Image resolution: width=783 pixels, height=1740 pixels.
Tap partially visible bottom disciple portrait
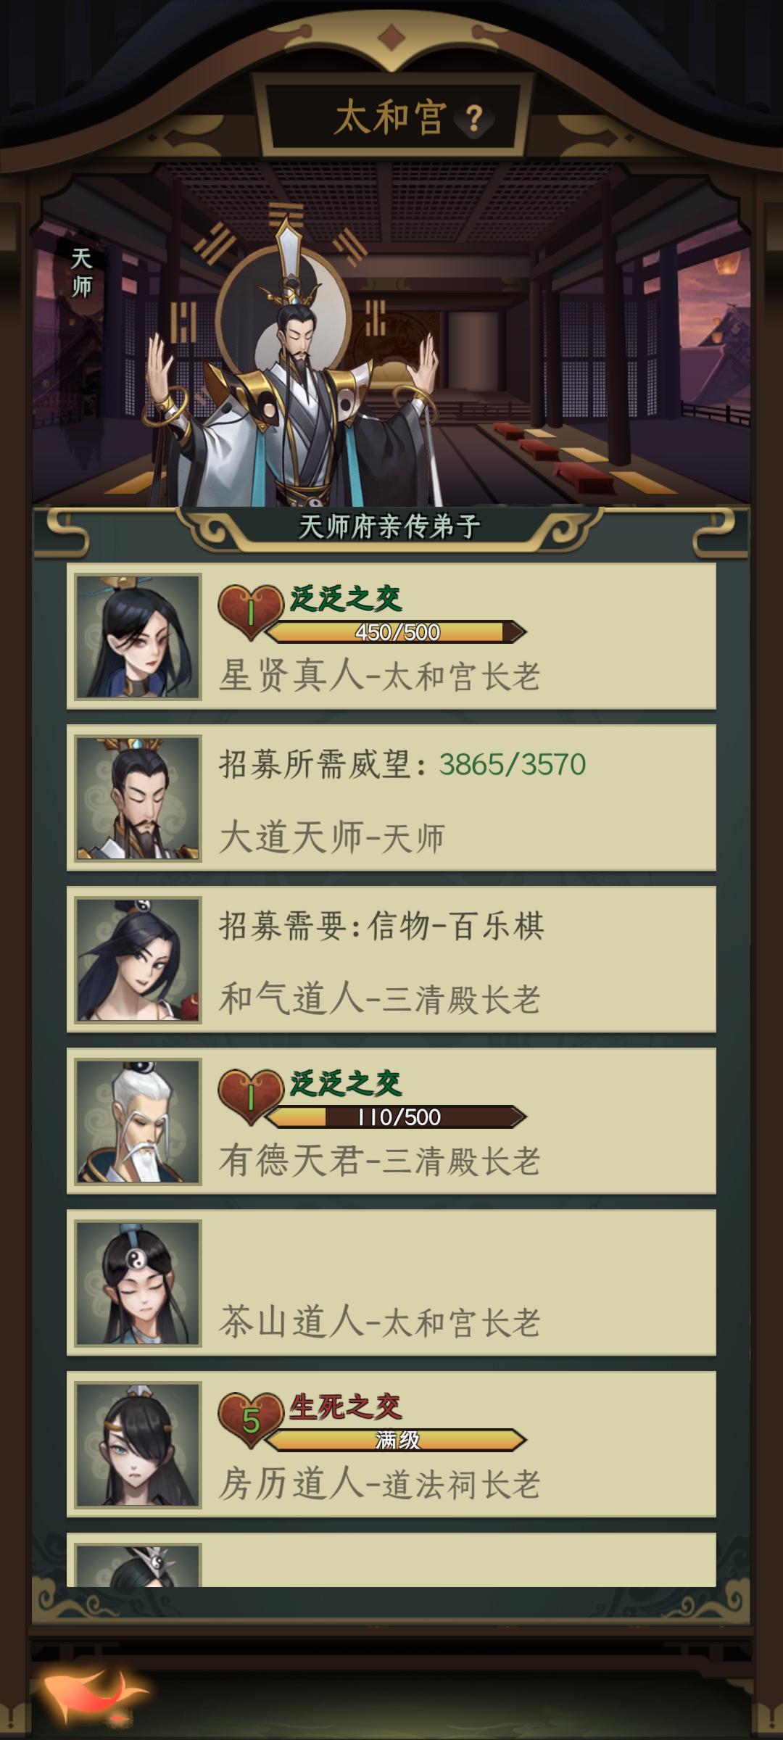point(138,1565)
